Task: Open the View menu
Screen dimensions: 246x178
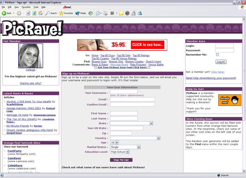Action: click(17, 7)
